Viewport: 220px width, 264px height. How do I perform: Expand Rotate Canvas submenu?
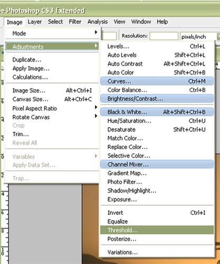pos(52,117)
